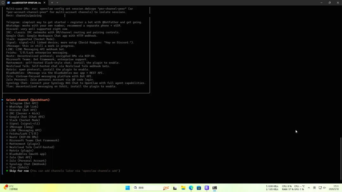Switch the input language indicator 英

click(x=314, y=188)
